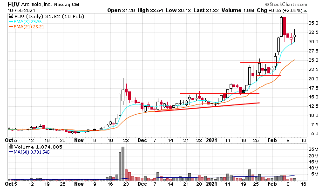Viewport: 326px width, 188px height.
Task: Click the candlestick icon before FUV (Daily)
Action: pyautogui.click(x=11, y=16)
